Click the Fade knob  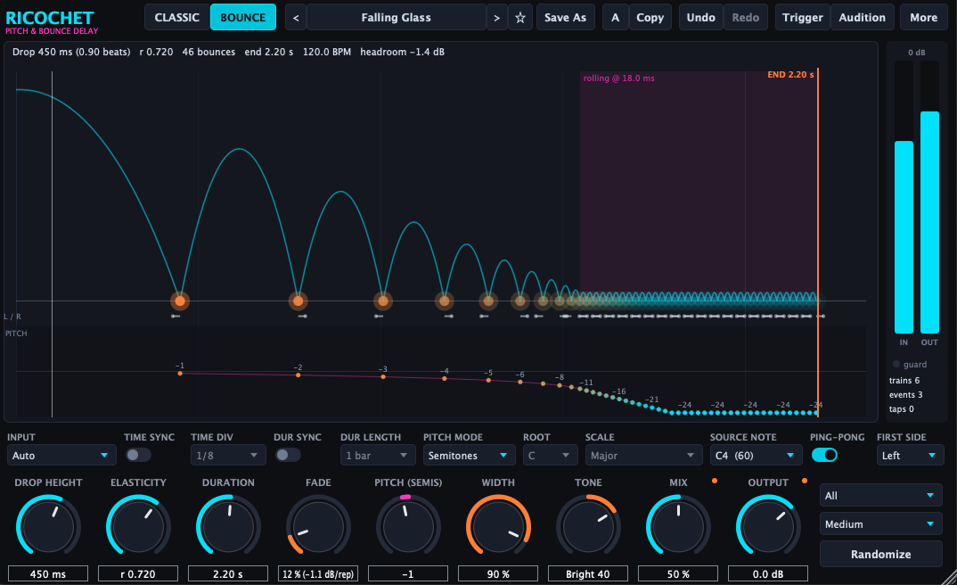pyautogui.click(x=318, y=526)
